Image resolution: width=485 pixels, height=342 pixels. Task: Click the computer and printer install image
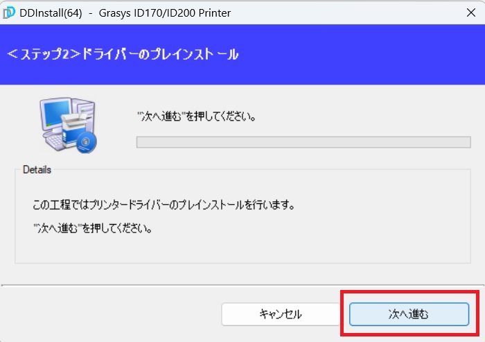coord(69,125)
